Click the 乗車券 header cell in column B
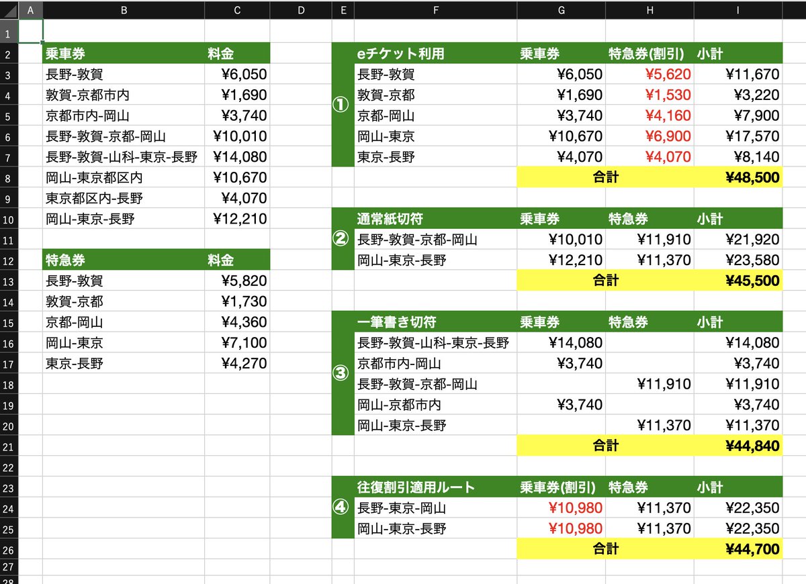 [124, 53]
